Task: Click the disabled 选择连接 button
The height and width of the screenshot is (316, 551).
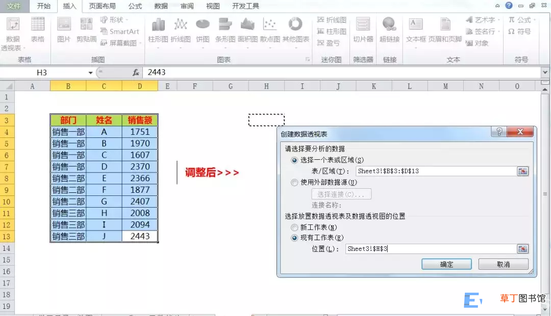Action: 341,194
